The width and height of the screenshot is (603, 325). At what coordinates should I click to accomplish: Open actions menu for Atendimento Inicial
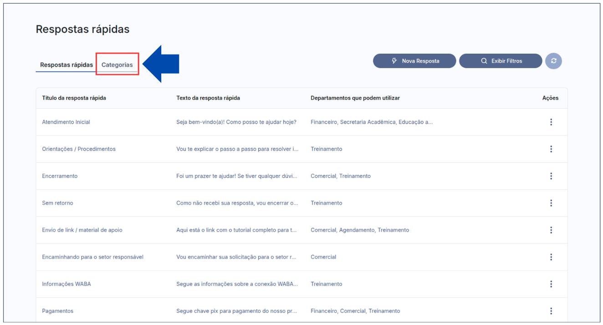pos(551,122)
